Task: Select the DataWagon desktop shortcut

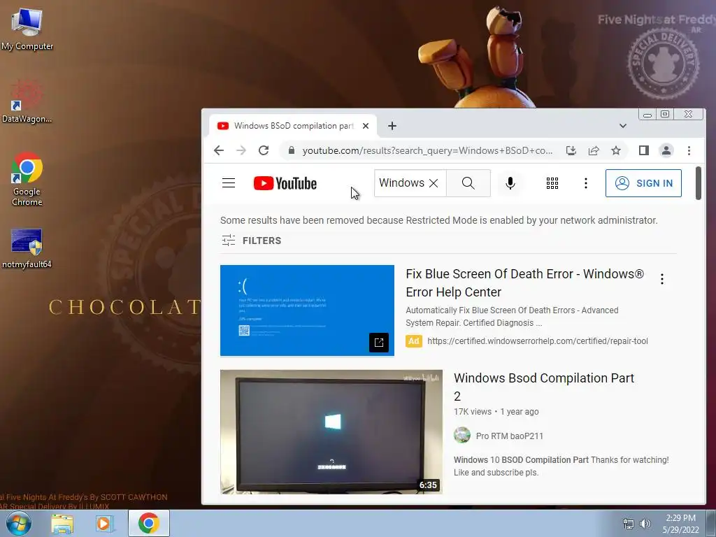Action: point(27,101)
